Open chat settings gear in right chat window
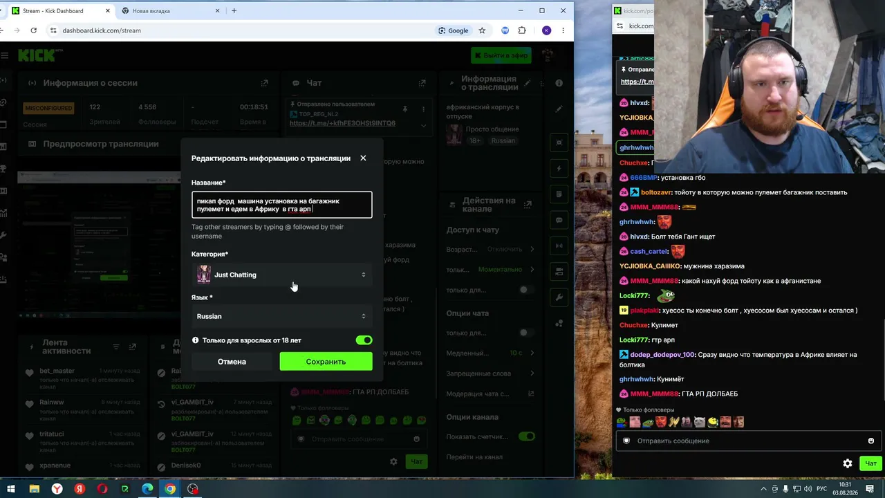885x498 pixels. click(848, 463)
